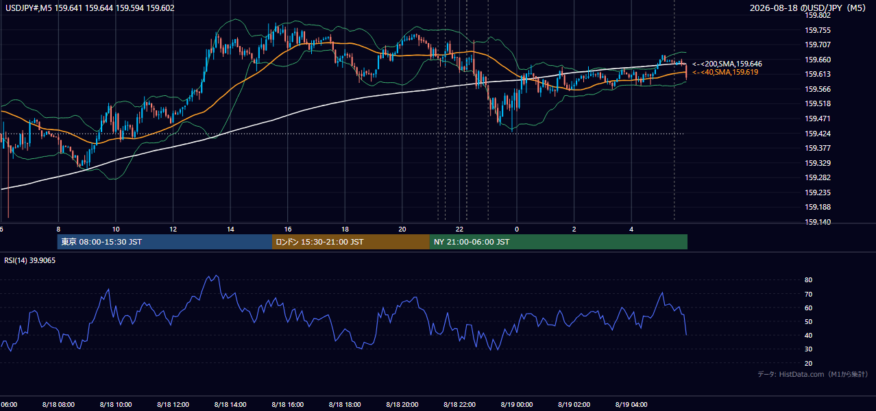Click hour marker 14 under price chart
This screenshot has width=876, height=411.
[x=231, y=229]
